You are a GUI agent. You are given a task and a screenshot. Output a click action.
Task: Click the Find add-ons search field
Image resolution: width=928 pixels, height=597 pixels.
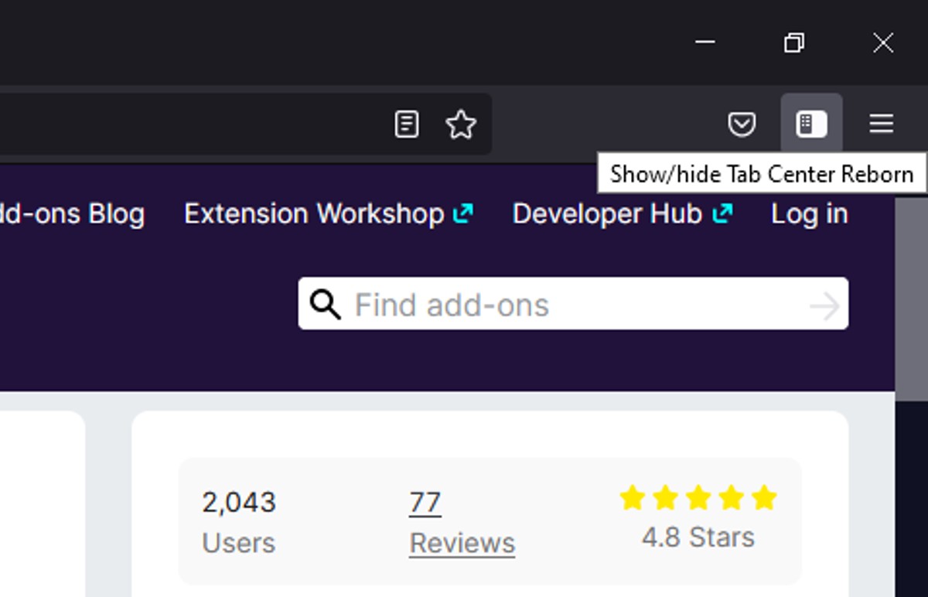pos(541,304)
